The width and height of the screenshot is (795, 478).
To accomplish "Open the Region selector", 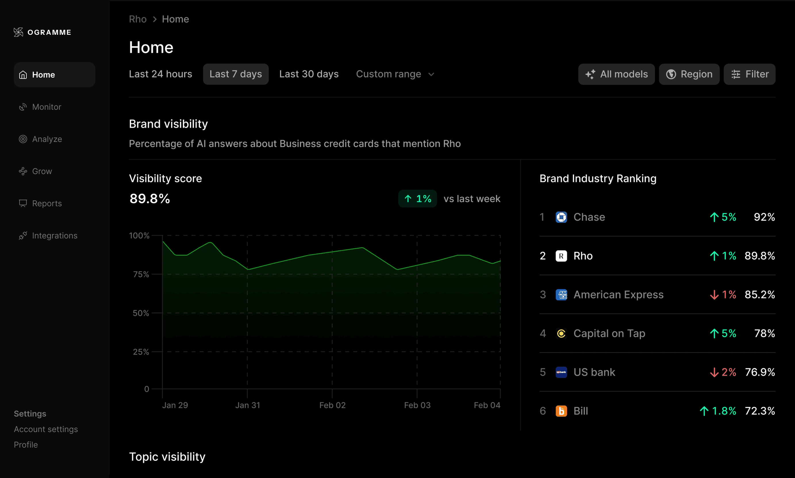I will (x=689, y=74).
